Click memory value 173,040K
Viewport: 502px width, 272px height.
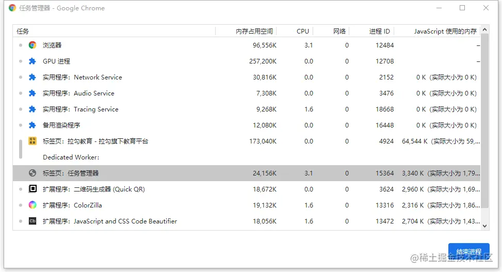tap(263, 141)
